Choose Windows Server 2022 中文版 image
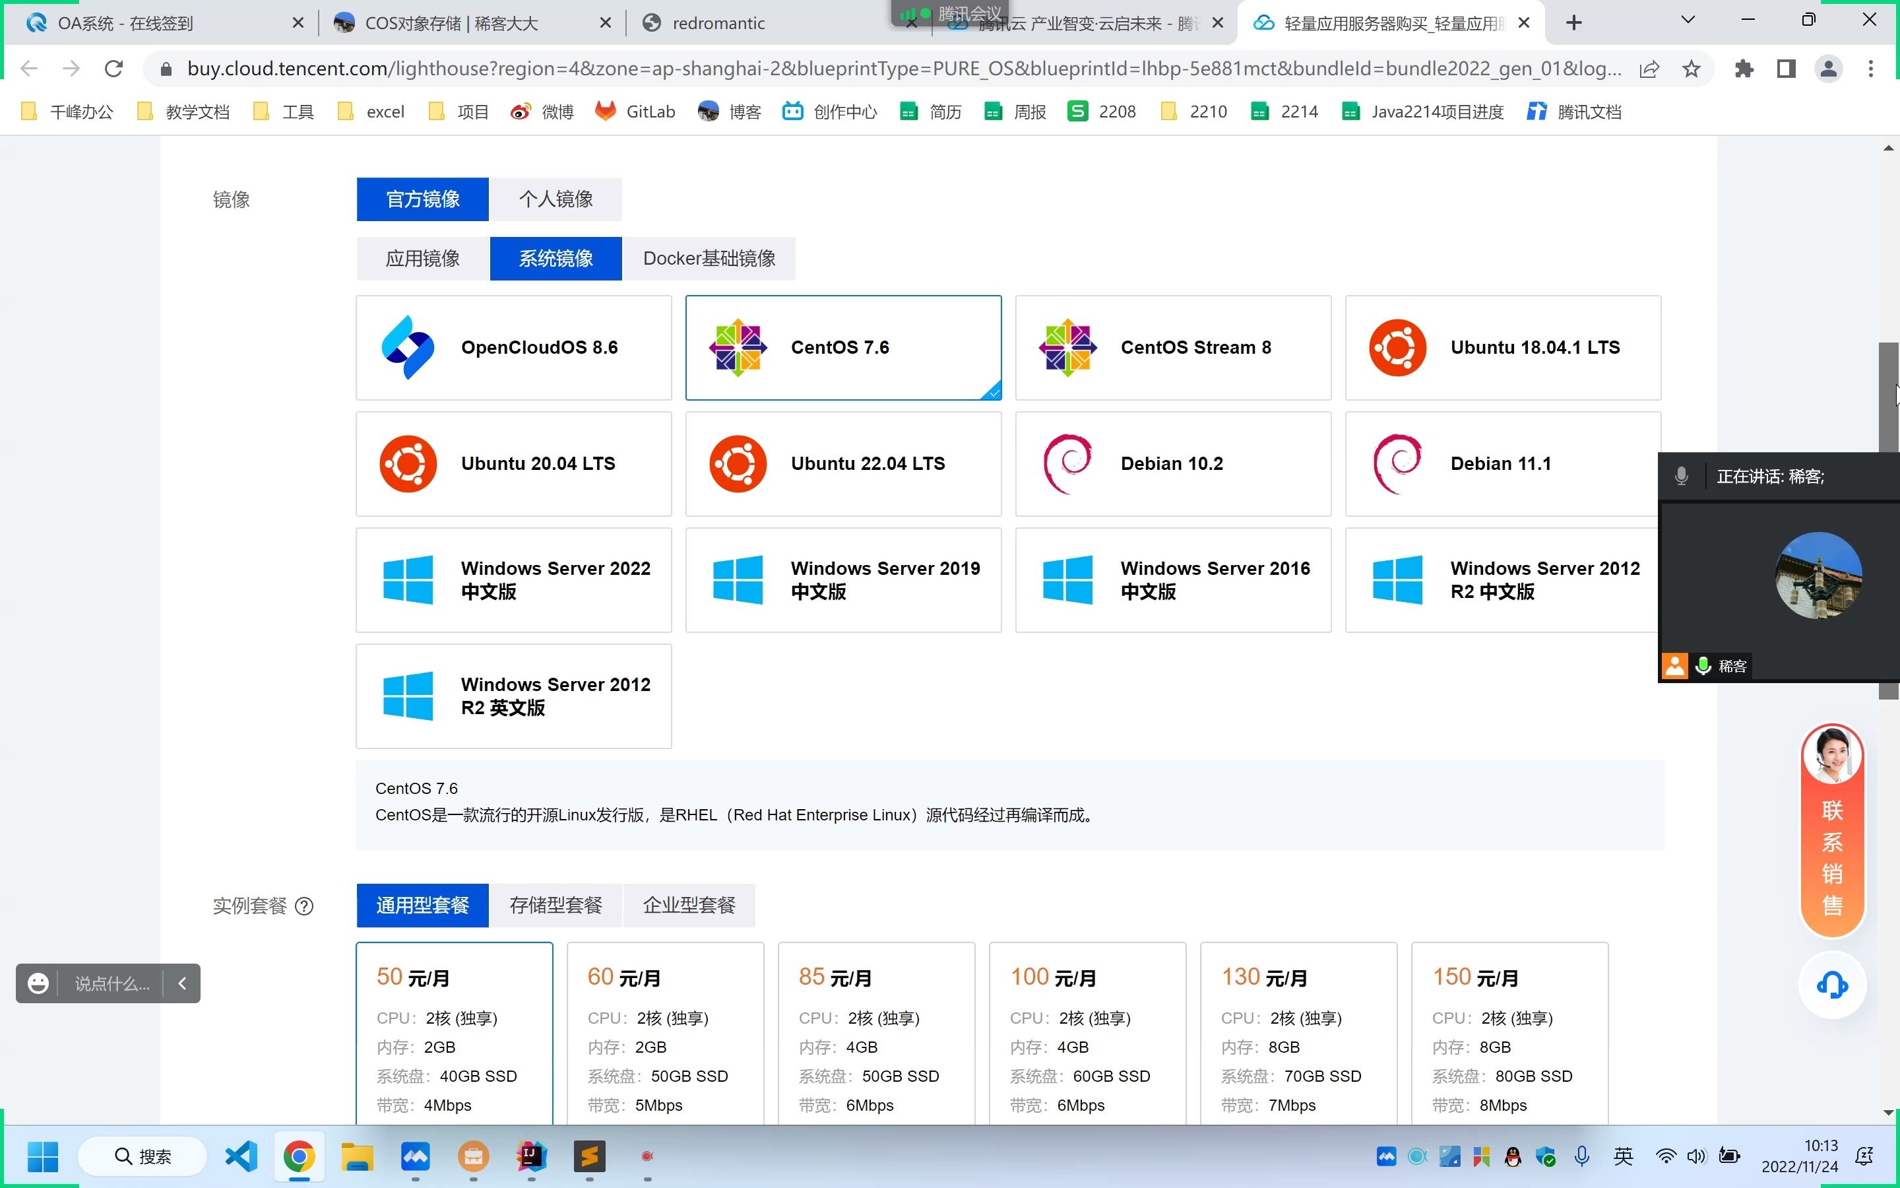 (513, 580)
